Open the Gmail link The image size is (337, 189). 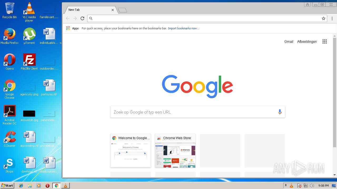[x=289, y=41]
